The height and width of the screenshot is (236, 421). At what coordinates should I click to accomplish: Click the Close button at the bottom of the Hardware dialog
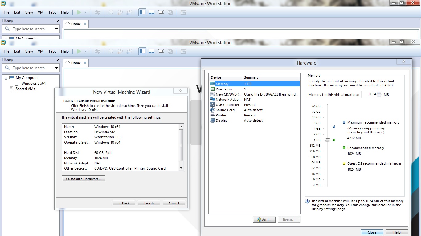[372, 232]
